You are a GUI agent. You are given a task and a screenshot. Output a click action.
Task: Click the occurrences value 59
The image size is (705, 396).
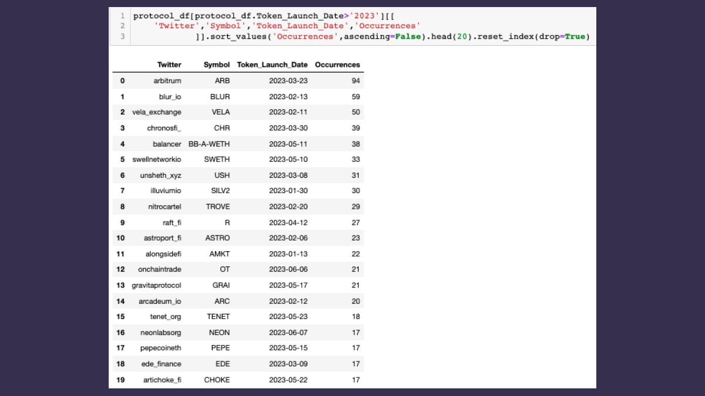pyautogui.click(x=356, y=97)
